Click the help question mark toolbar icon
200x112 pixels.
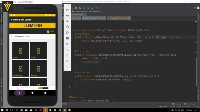96,8
